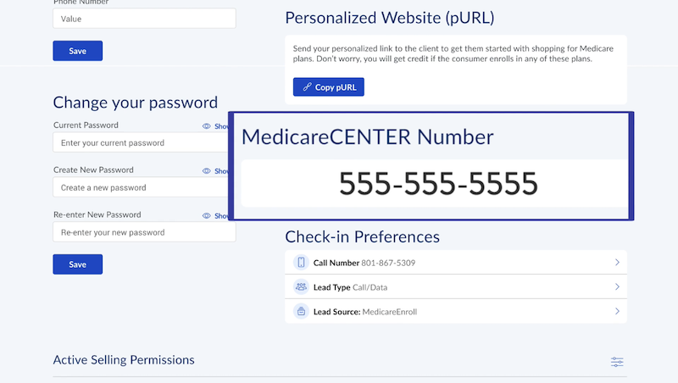This screenshot has width=678, height=383.
Task: Click the link icon in Copy pURL button
Action: tap(307, 87)
